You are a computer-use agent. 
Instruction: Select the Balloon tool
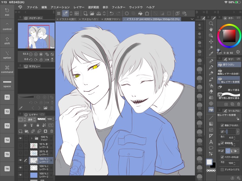211,148
